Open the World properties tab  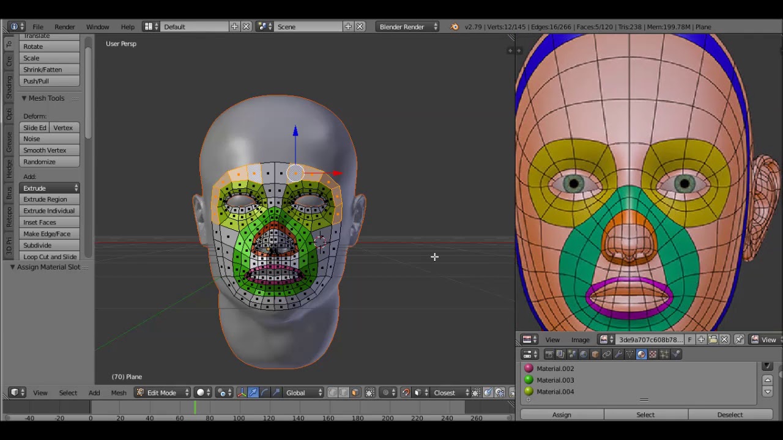click(x=584, y=354)
